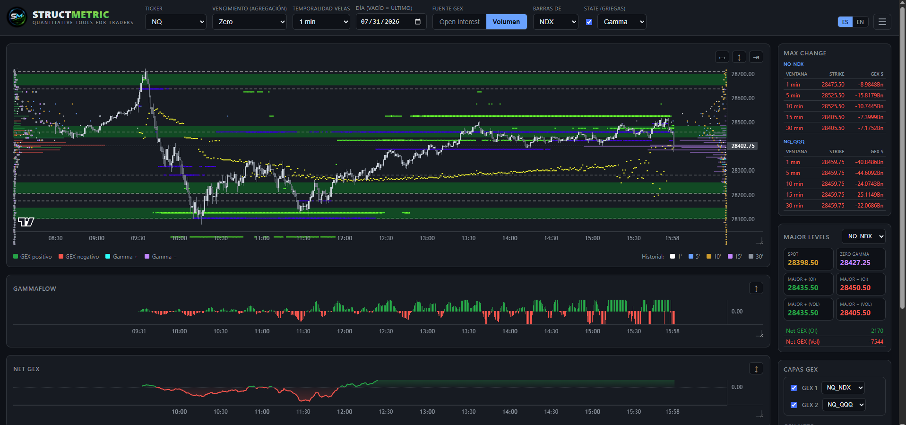The image size is (906, 425).
Task: Click the NQ_QQQ 5 min GEX -44.6092Bn
Action: click(869, 173)
